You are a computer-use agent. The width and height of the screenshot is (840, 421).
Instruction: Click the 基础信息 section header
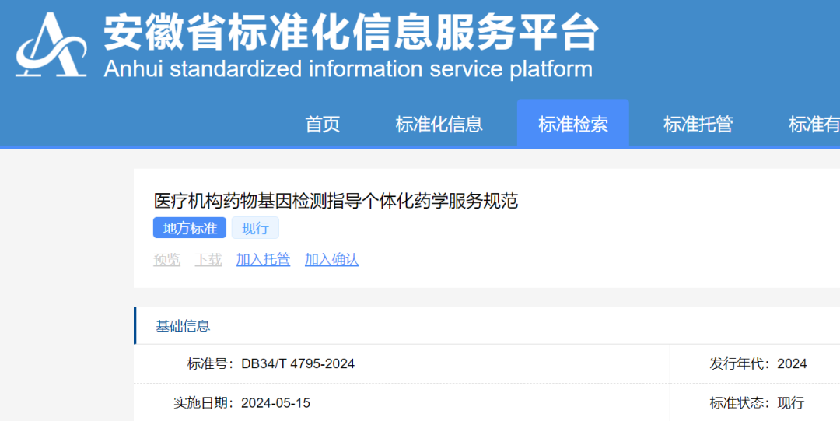pyautogui.click(x=183, y=326)
